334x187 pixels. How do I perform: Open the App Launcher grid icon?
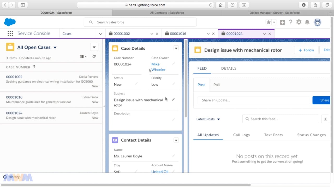tap(10, 34)
